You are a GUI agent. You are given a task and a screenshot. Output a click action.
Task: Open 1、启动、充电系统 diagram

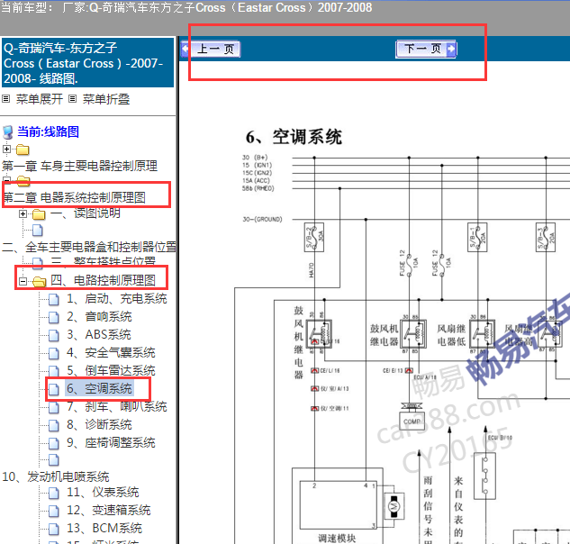117,298
